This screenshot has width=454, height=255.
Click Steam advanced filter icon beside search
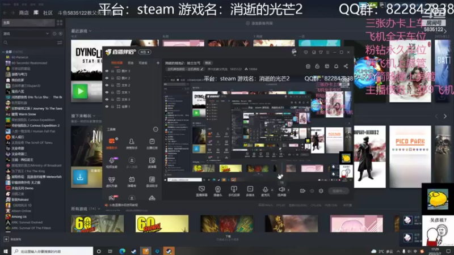coord(60,42)
